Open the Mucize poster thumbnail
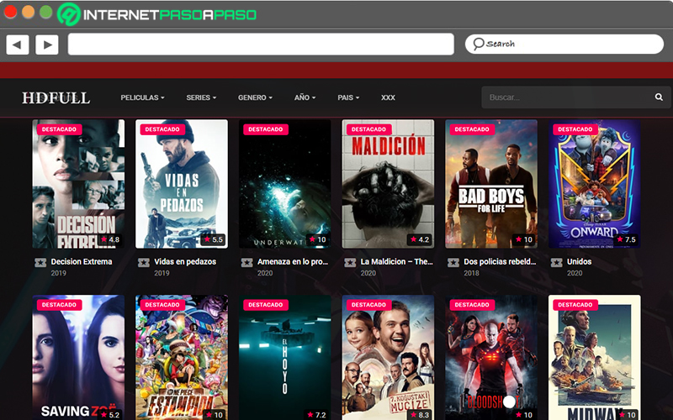The image size is (673, 420). coord(388,358)
